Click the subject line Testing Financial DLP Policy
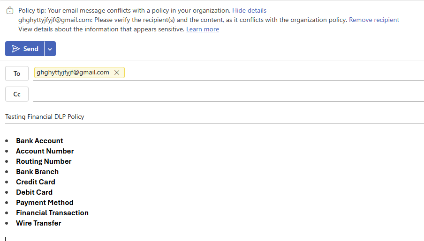Screen dimensions: 424x241 coord(45,117)
